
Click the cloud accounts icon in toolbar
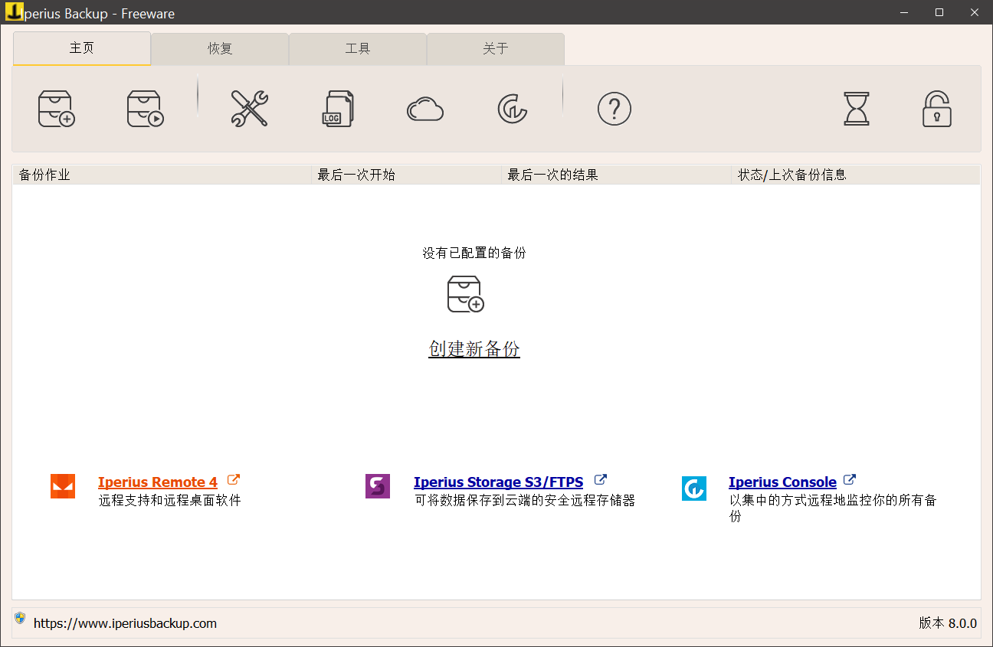pos(425,109)
